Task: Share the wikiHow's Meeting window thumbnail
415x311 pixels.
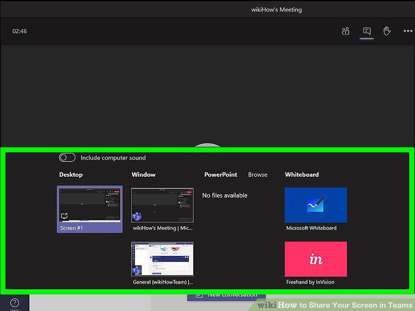Action: tap(162, 205)
